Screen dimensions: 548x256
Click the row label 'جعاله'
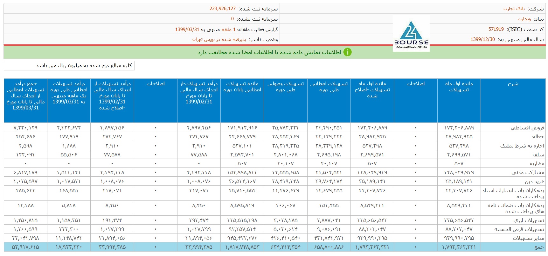(x=538, y=136)
